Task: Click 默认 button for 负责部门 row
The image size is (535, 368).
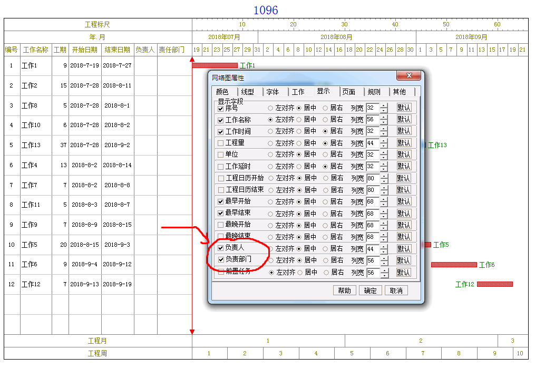Action: tap(404, 260)
